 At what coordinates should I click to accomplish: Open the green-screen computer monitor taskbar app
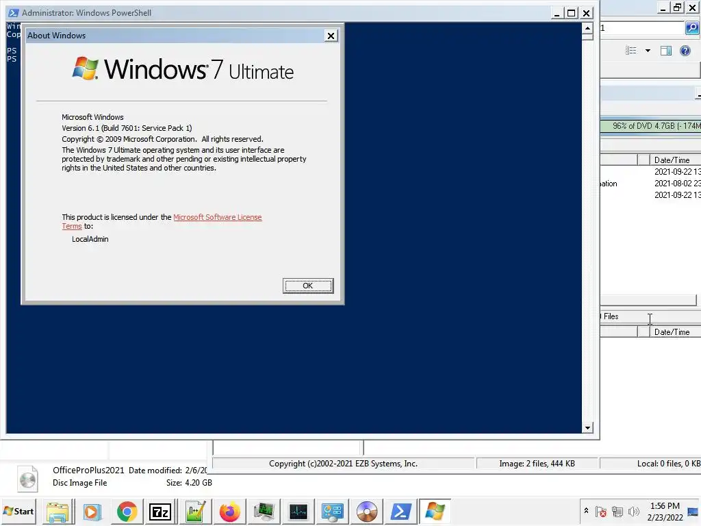click(x=264, y=512)
